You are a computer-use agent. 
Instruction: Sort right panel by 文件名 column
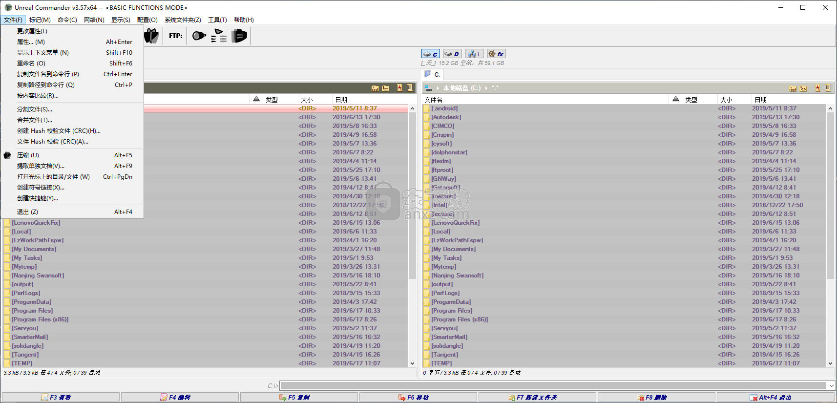(545, 99)
